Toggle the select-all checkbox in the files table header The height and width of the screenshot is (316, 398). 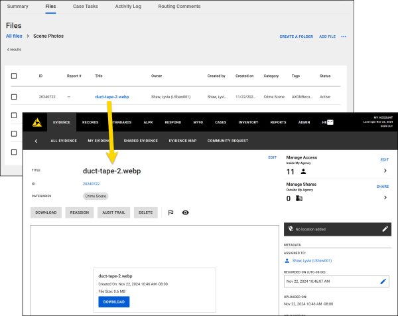click(13, 76)
